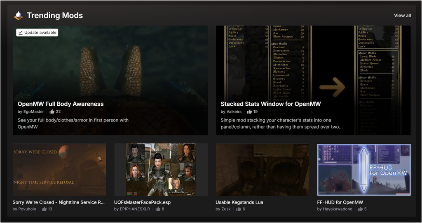422x223 pixels.
Task: Click thumbs-up icon on Usable Kegstands Lua
Action: (239, 209)
